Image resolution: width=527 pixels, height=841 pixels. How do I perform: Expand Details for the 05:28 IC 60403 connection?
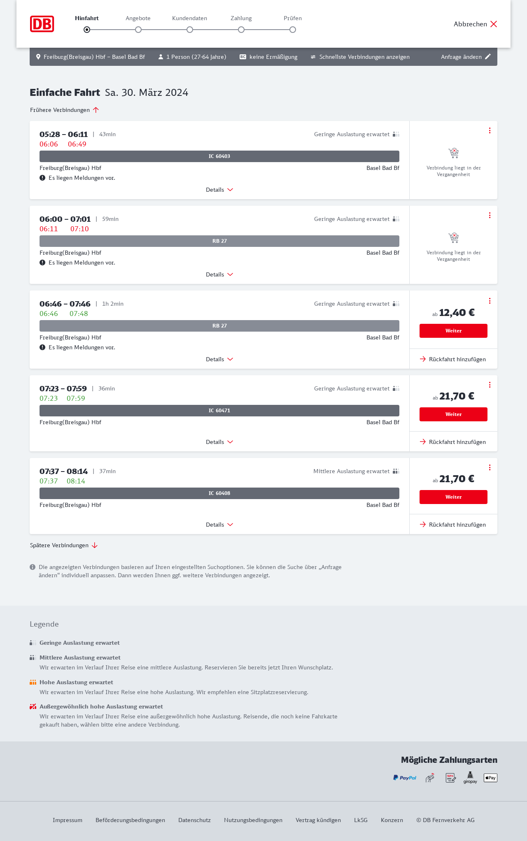[x=219, y=190]
